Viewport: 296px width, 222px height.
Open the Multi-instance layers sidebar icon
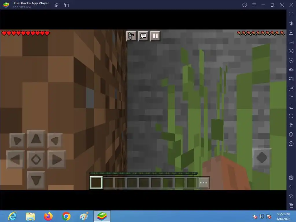pos(291,134)
